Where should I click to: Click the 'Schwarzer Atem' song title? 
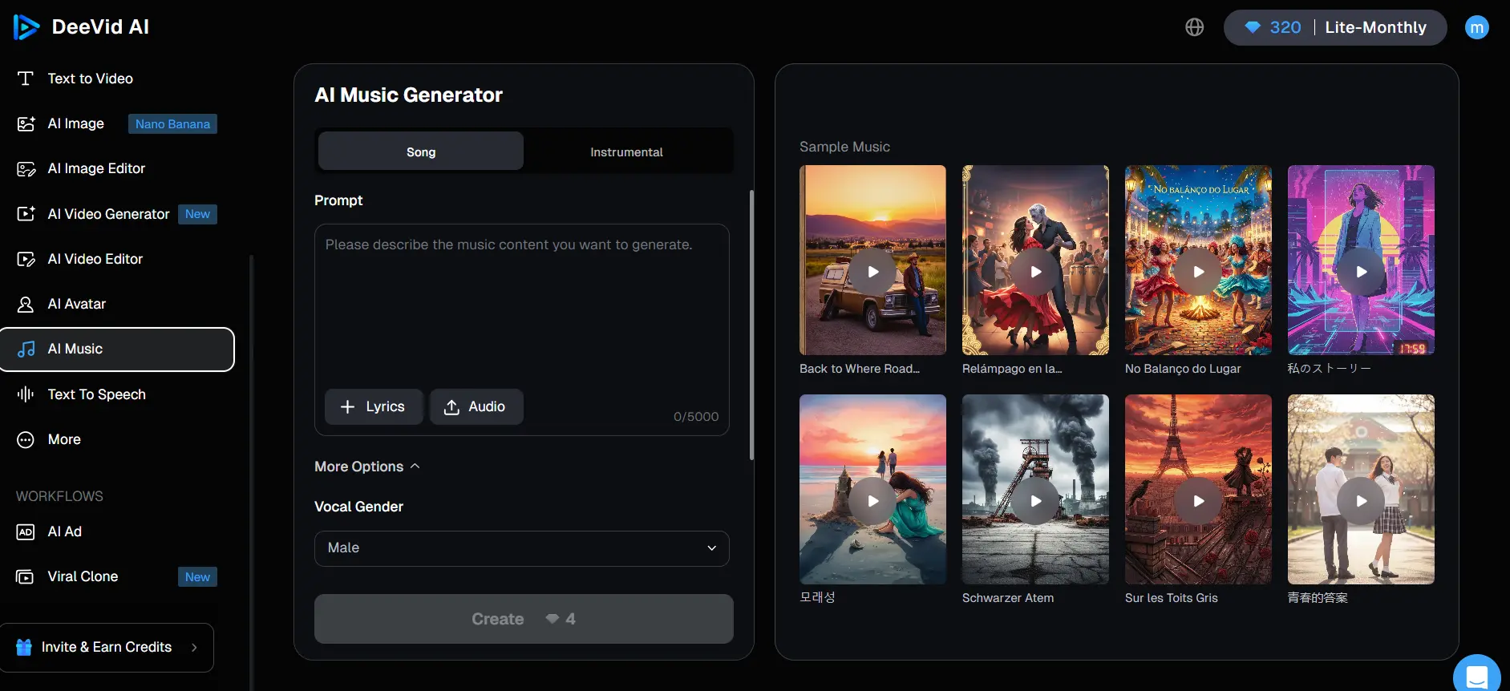click(1008, 598)
